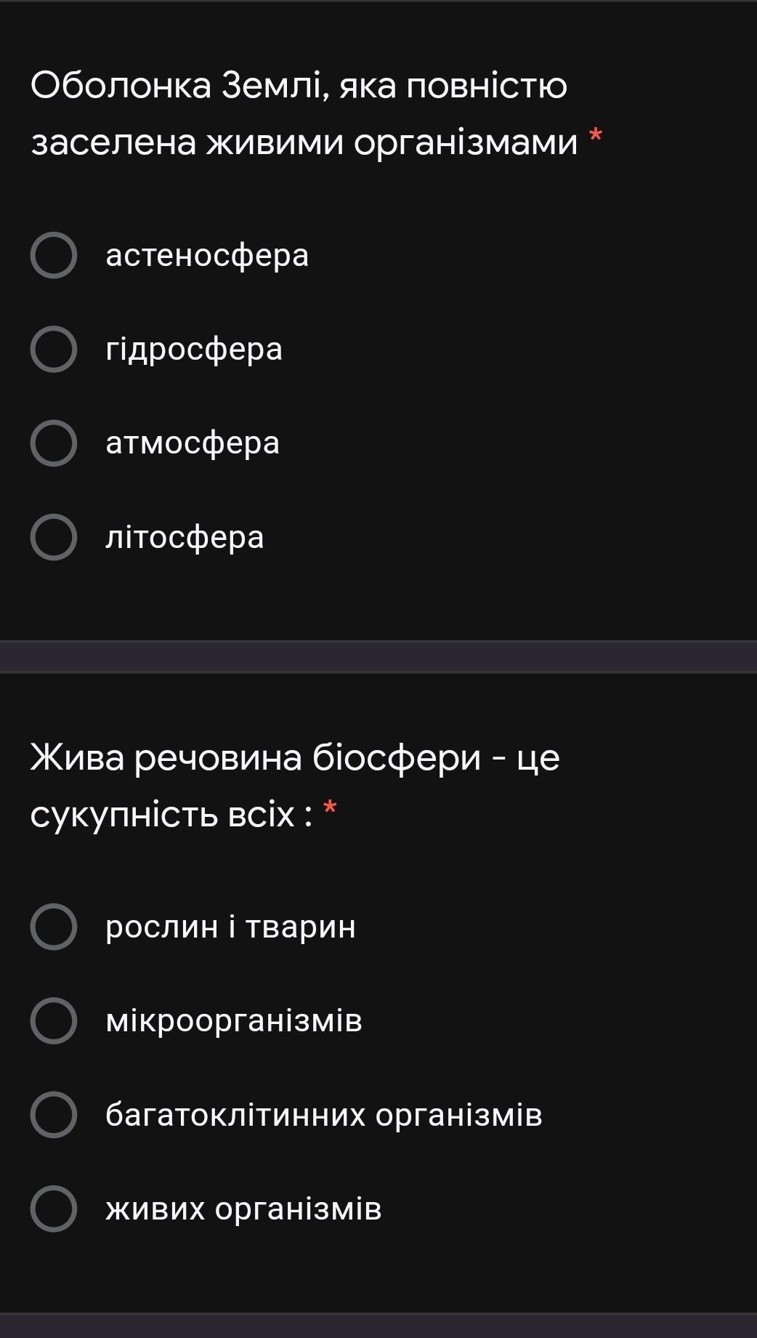Select живих організмів radio option
The width and height of the screenshot is (757, 1338).
click(x=54, y=1209)
